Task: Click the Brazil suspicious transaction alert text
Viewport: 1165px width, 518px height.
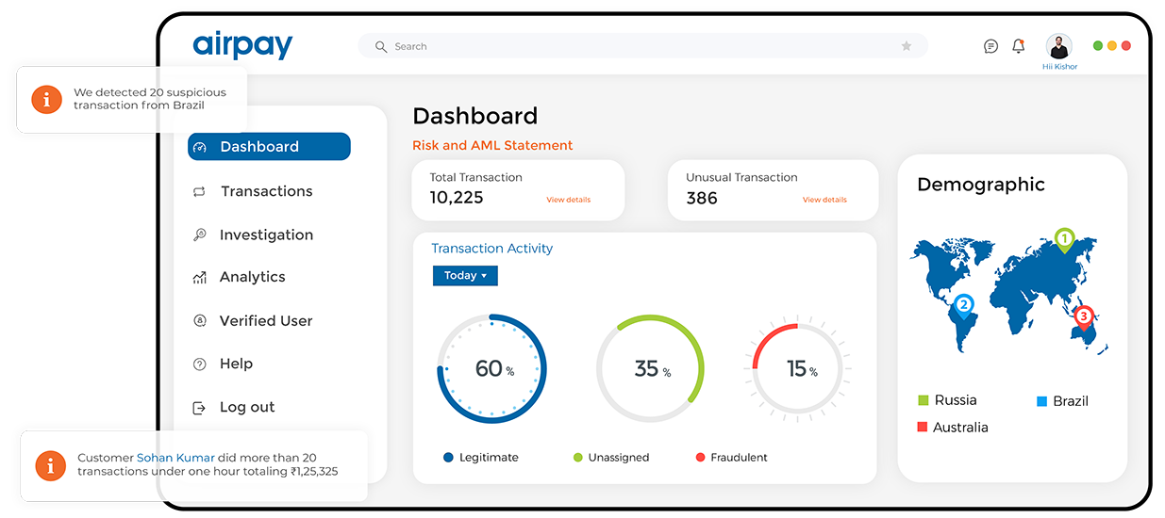Action: [x=150, y=99]
